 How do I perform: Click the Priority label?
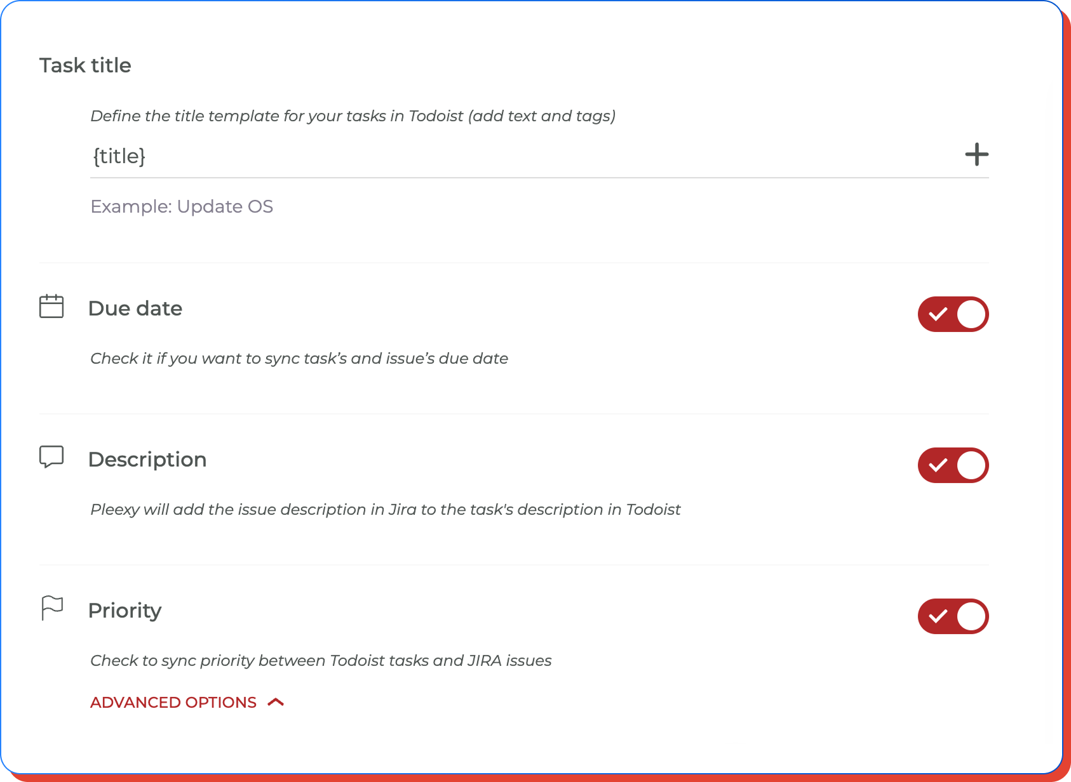click(x=125, y=611)
